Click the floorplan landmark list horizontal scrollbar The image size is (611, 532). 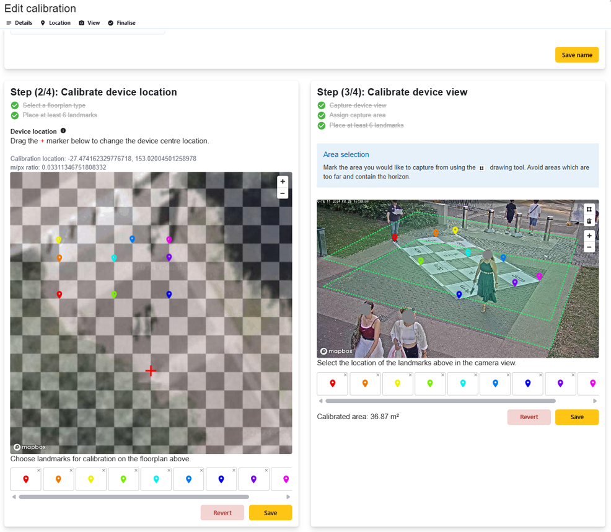pos(134,497)
